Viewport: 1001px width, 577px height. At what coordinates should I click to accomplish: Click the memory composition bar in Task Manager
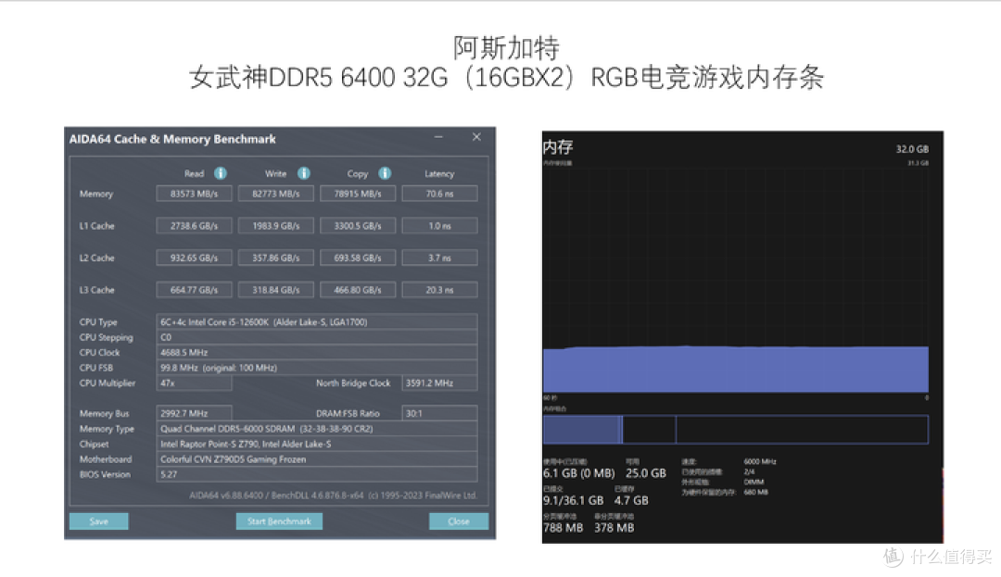(x=735, y=429)
